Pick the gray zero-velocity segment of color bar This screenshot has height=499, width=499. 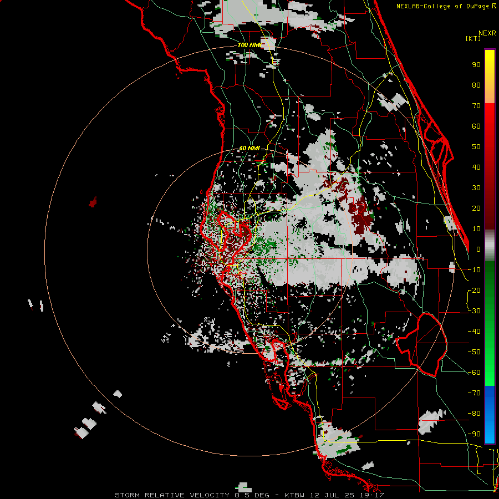[490, 246]
